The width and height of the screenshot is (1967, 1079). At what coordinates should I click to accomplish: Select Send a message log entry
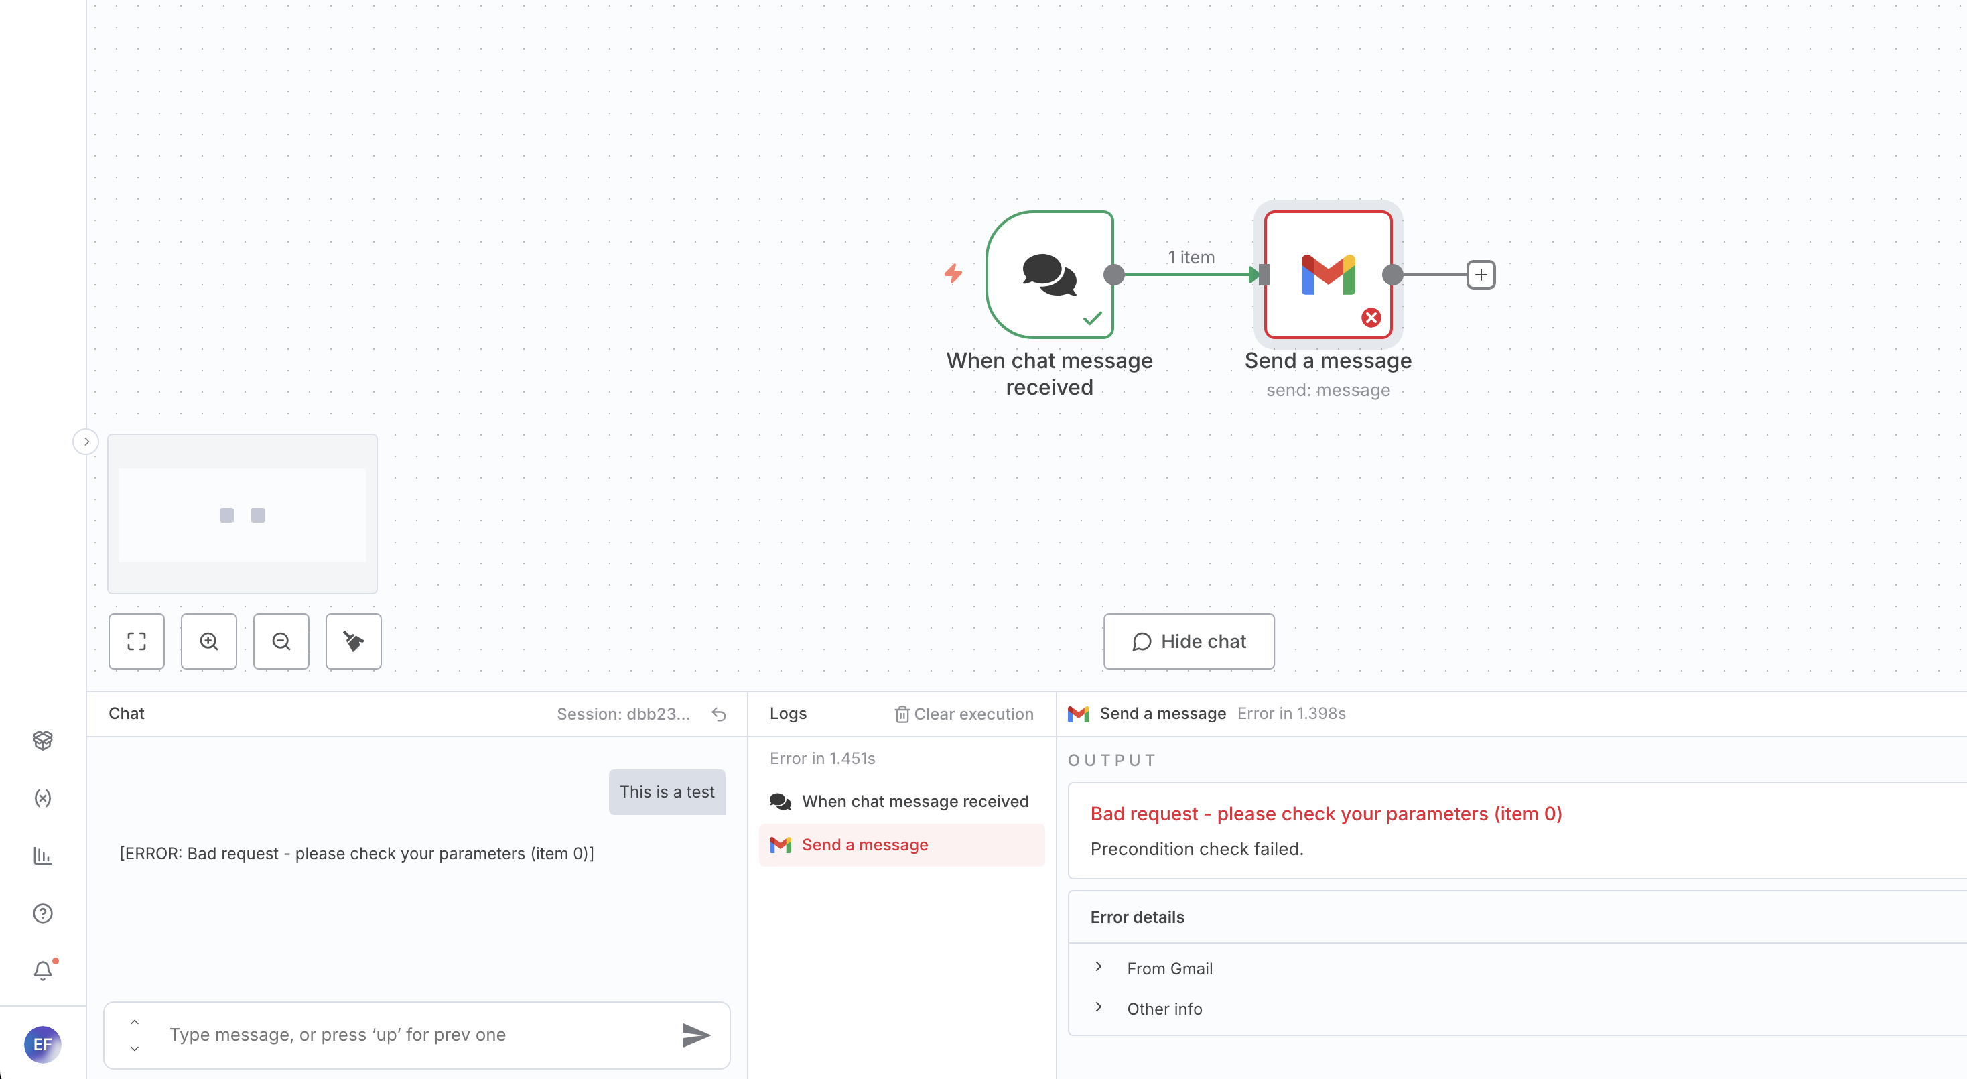[864, 844]
